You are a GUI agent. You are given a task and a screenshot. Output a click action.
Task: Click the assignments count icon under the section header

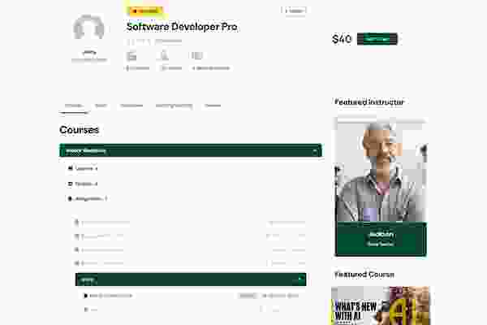(70, 198)
